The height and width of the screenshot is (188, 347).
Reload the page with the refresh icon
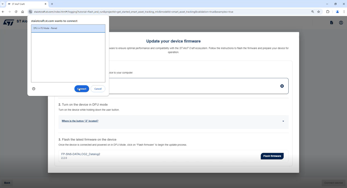(16, 12)
